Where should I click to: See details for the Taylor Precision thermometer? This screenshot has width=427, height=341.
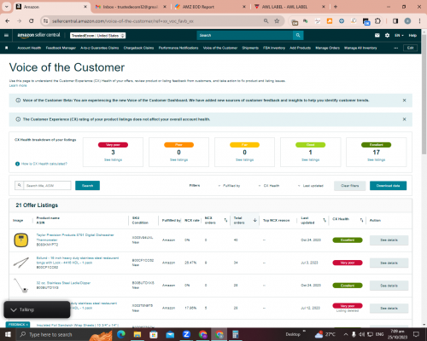tap(389, 240)
